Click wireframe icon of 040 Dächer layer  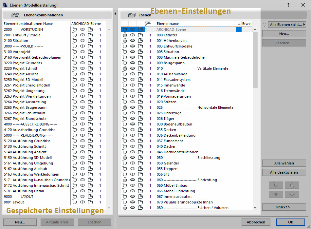[140, 146]
